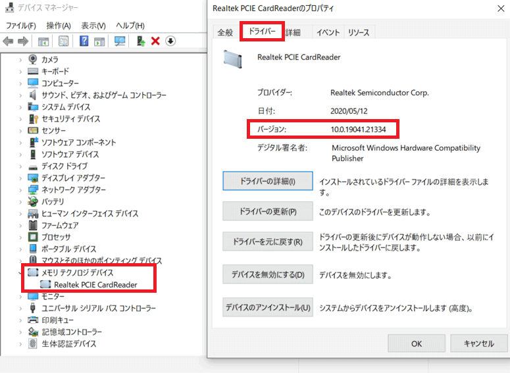Click the down-arrow disable device icon

[x=170, y=41]
